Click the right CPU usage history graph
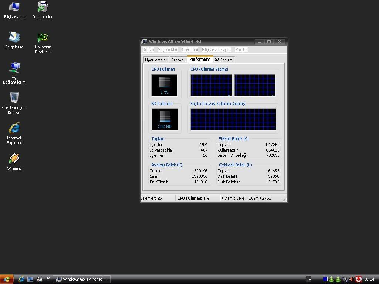This screenshot has height=284, width=379. pos(255,85)
